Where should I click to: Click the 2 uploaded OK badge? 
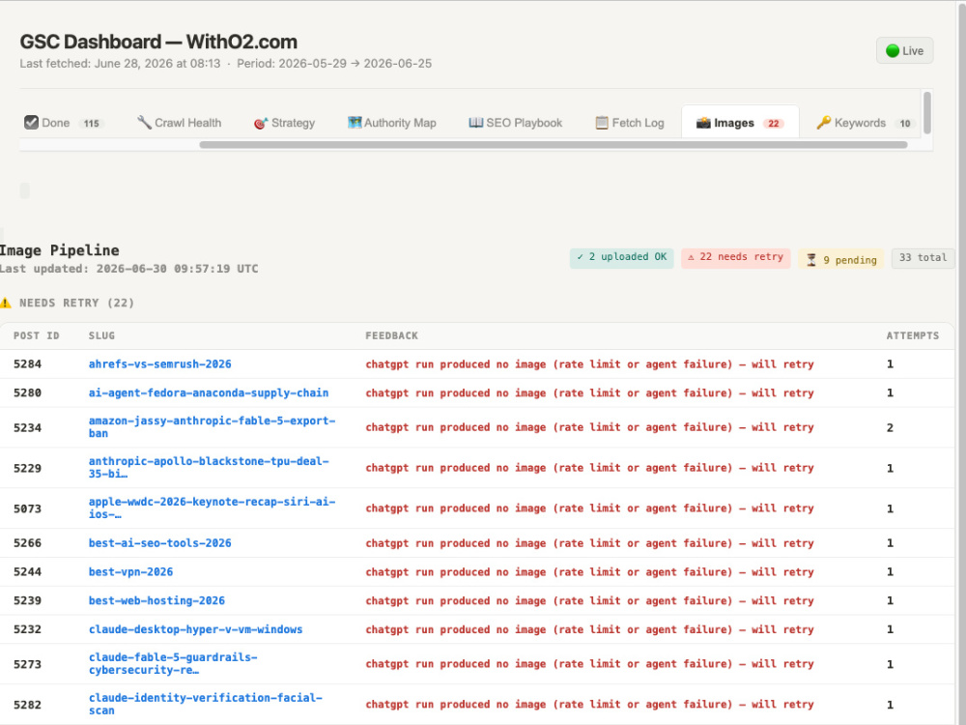coord(621,257)
